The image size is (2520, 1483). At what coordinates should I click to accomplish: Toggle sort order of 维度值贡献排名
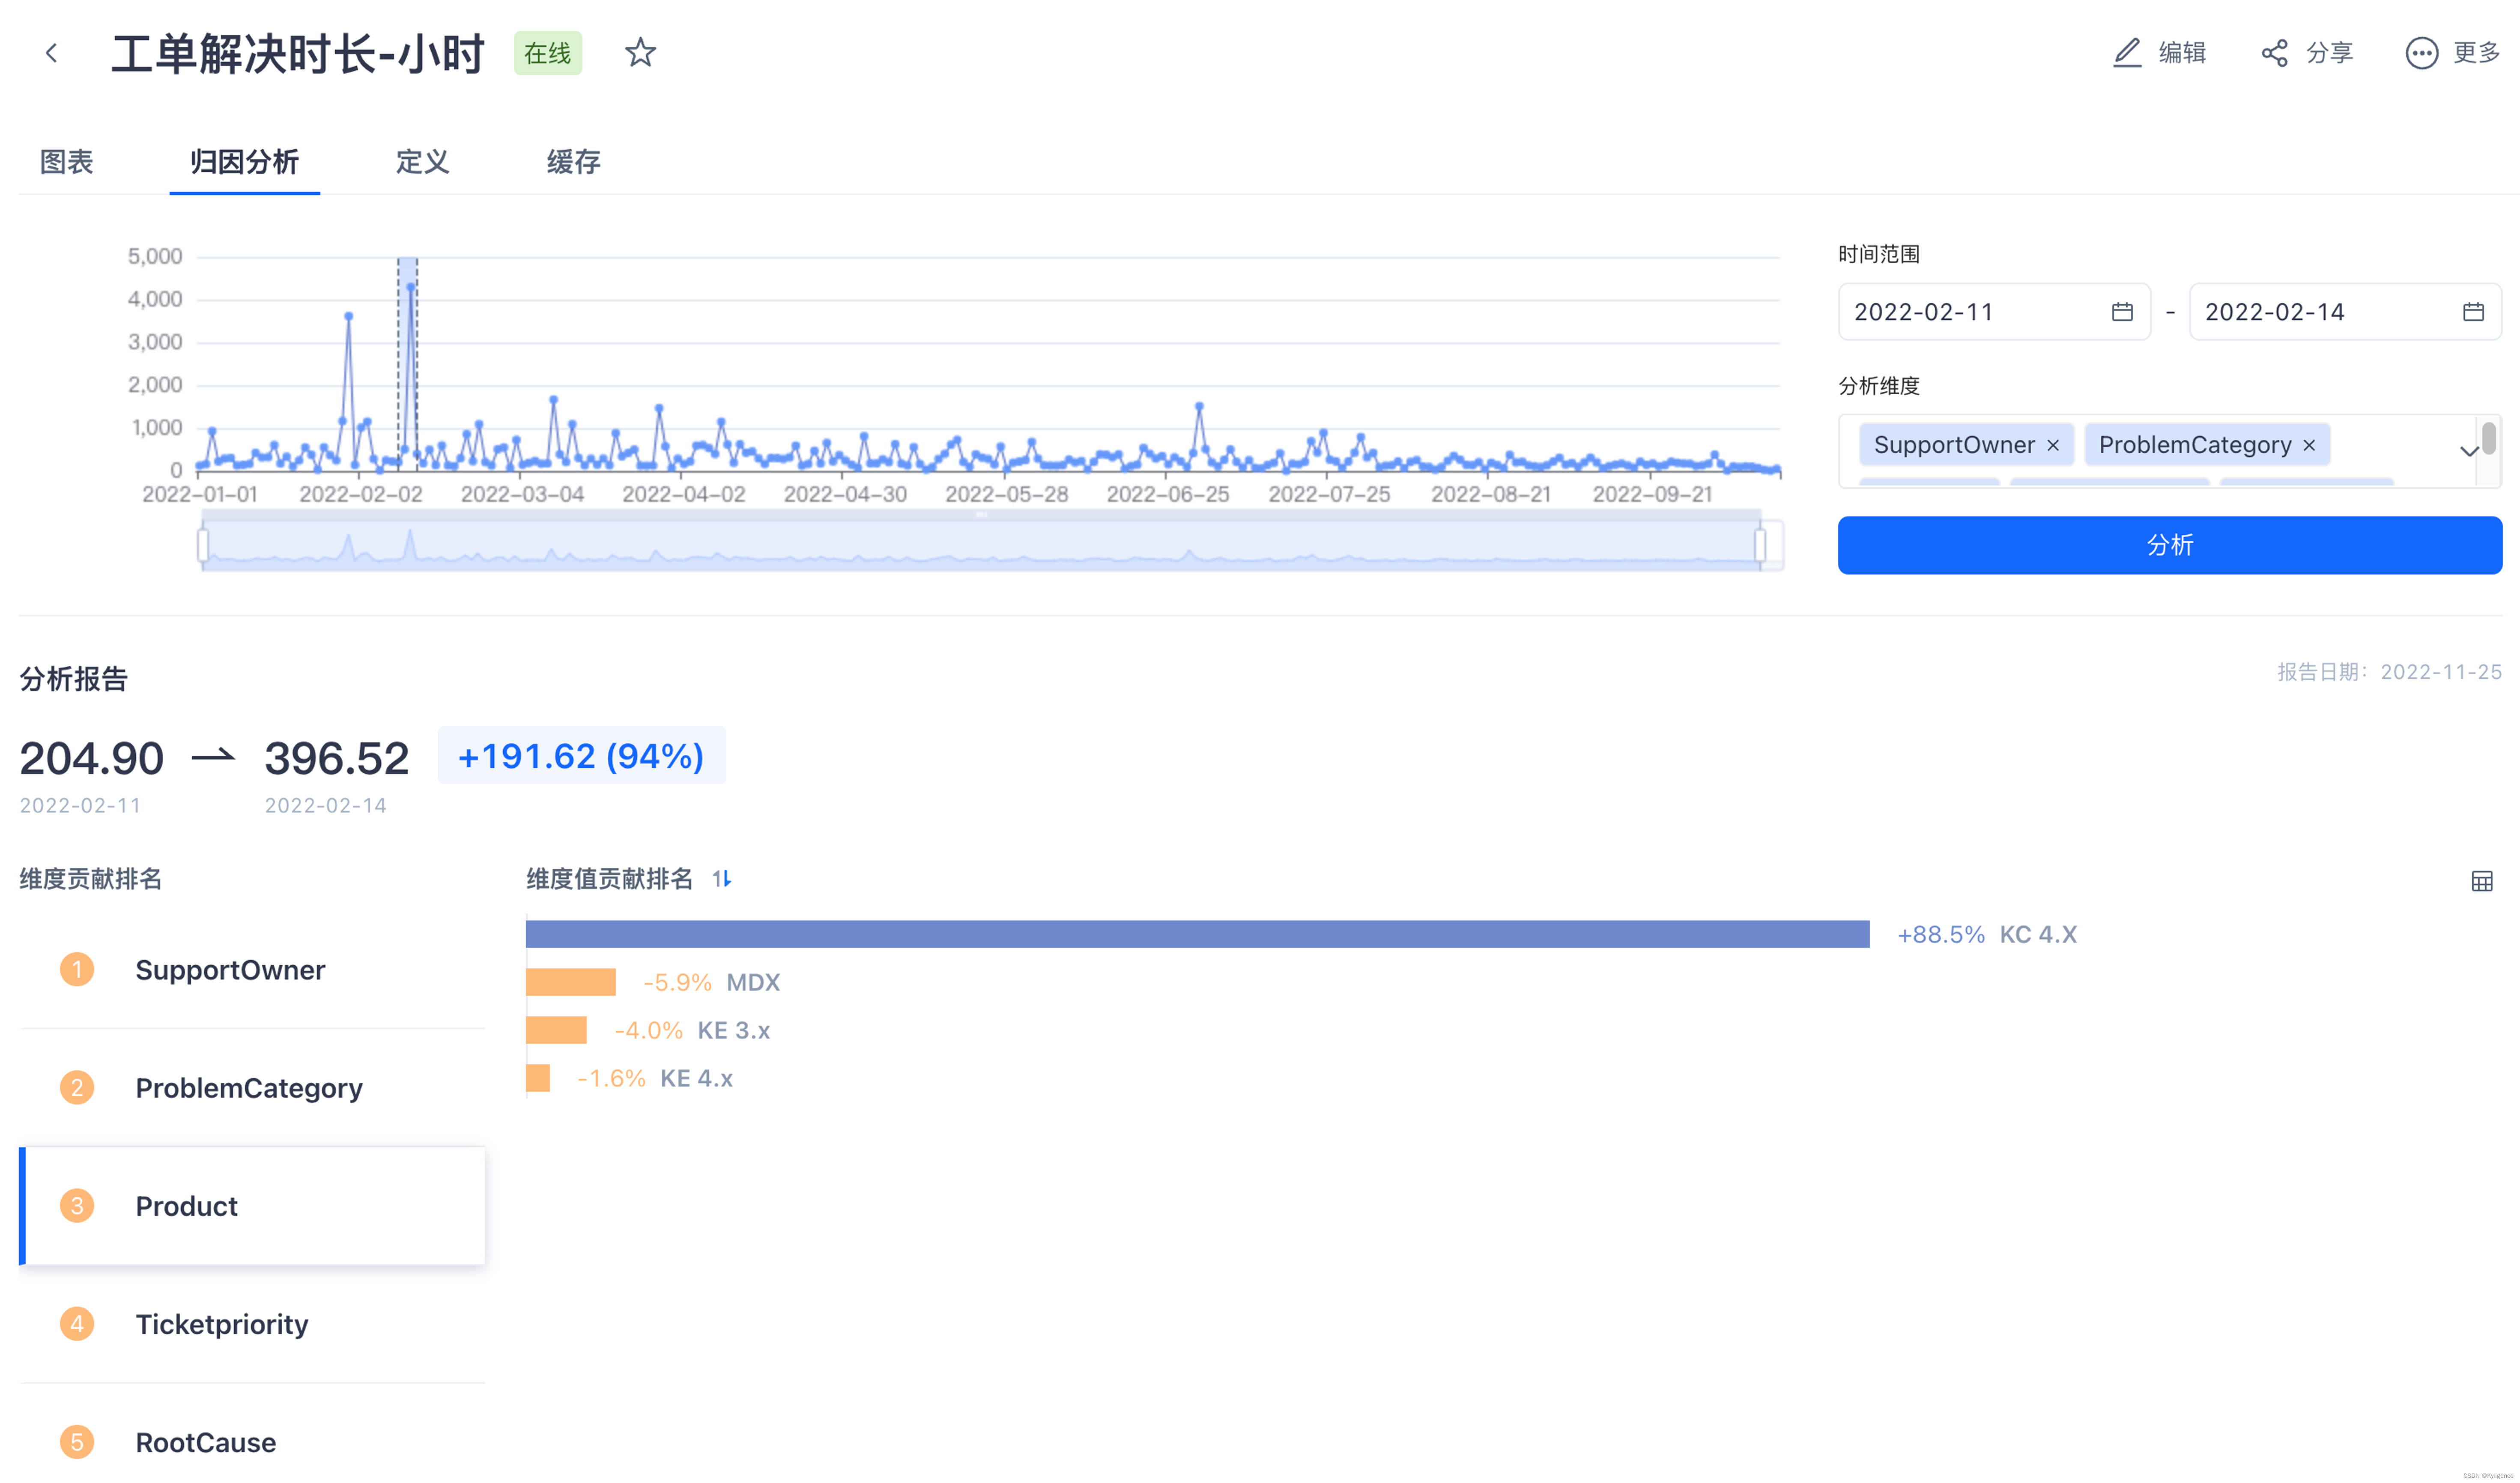point(722,878)
